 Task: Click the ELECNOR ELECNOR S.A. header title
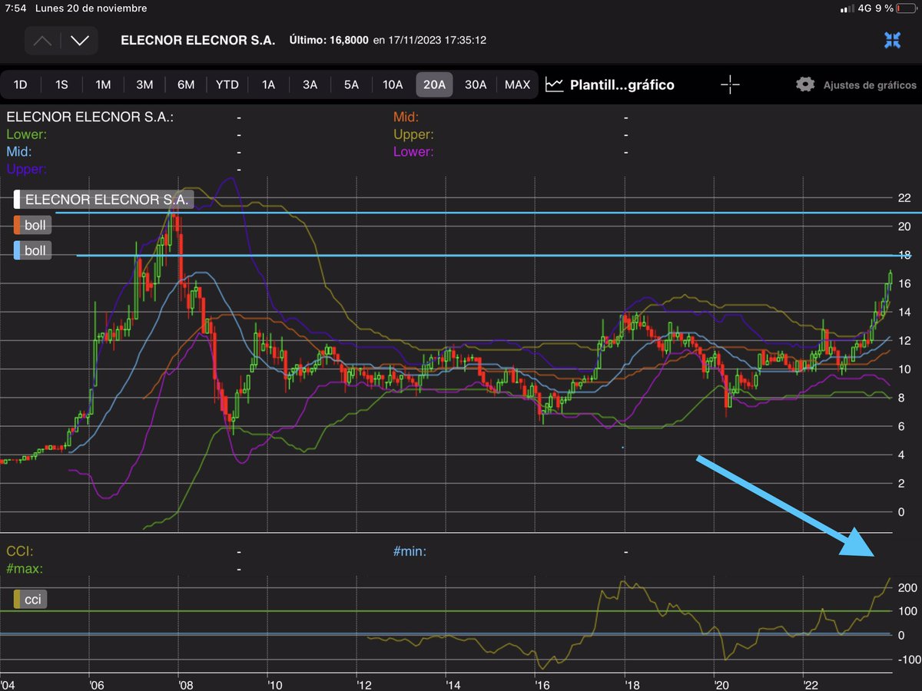197,41
